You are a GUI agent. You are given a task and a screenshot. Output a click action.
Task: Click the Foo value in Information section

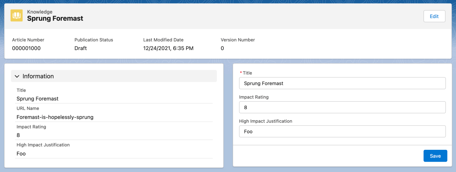[x=21, y=154]
